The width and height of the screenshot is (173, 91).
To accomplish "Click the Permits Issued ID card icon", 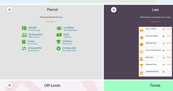I will point(24,28).
